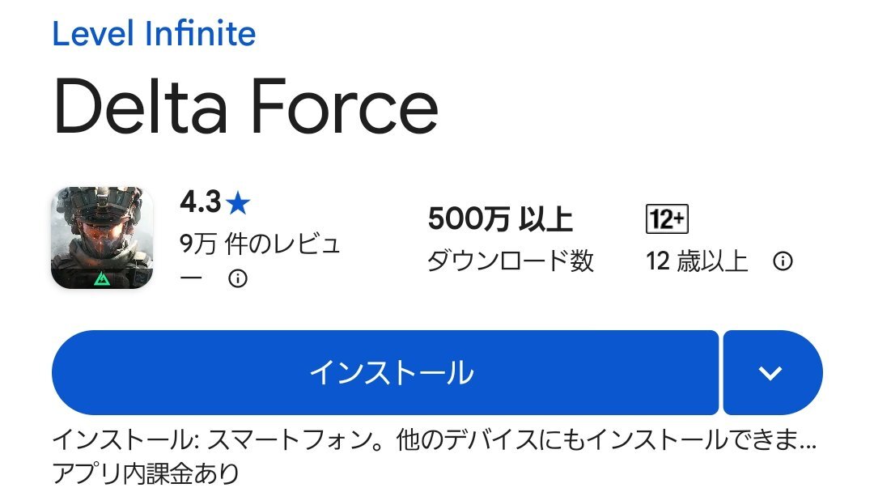This screenshot has height=492, width=874.
Task: Tap the Delta Force soldier app icon
Action: coord(102,238)
